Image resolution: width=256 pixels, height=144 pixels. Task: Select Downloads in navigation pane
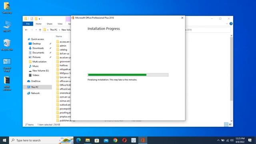click(38, 48)
